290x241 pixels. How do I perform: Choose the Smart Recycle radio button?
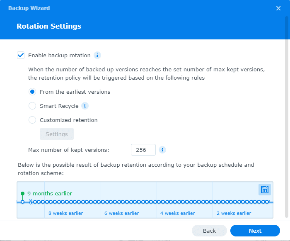coord(32,106)
